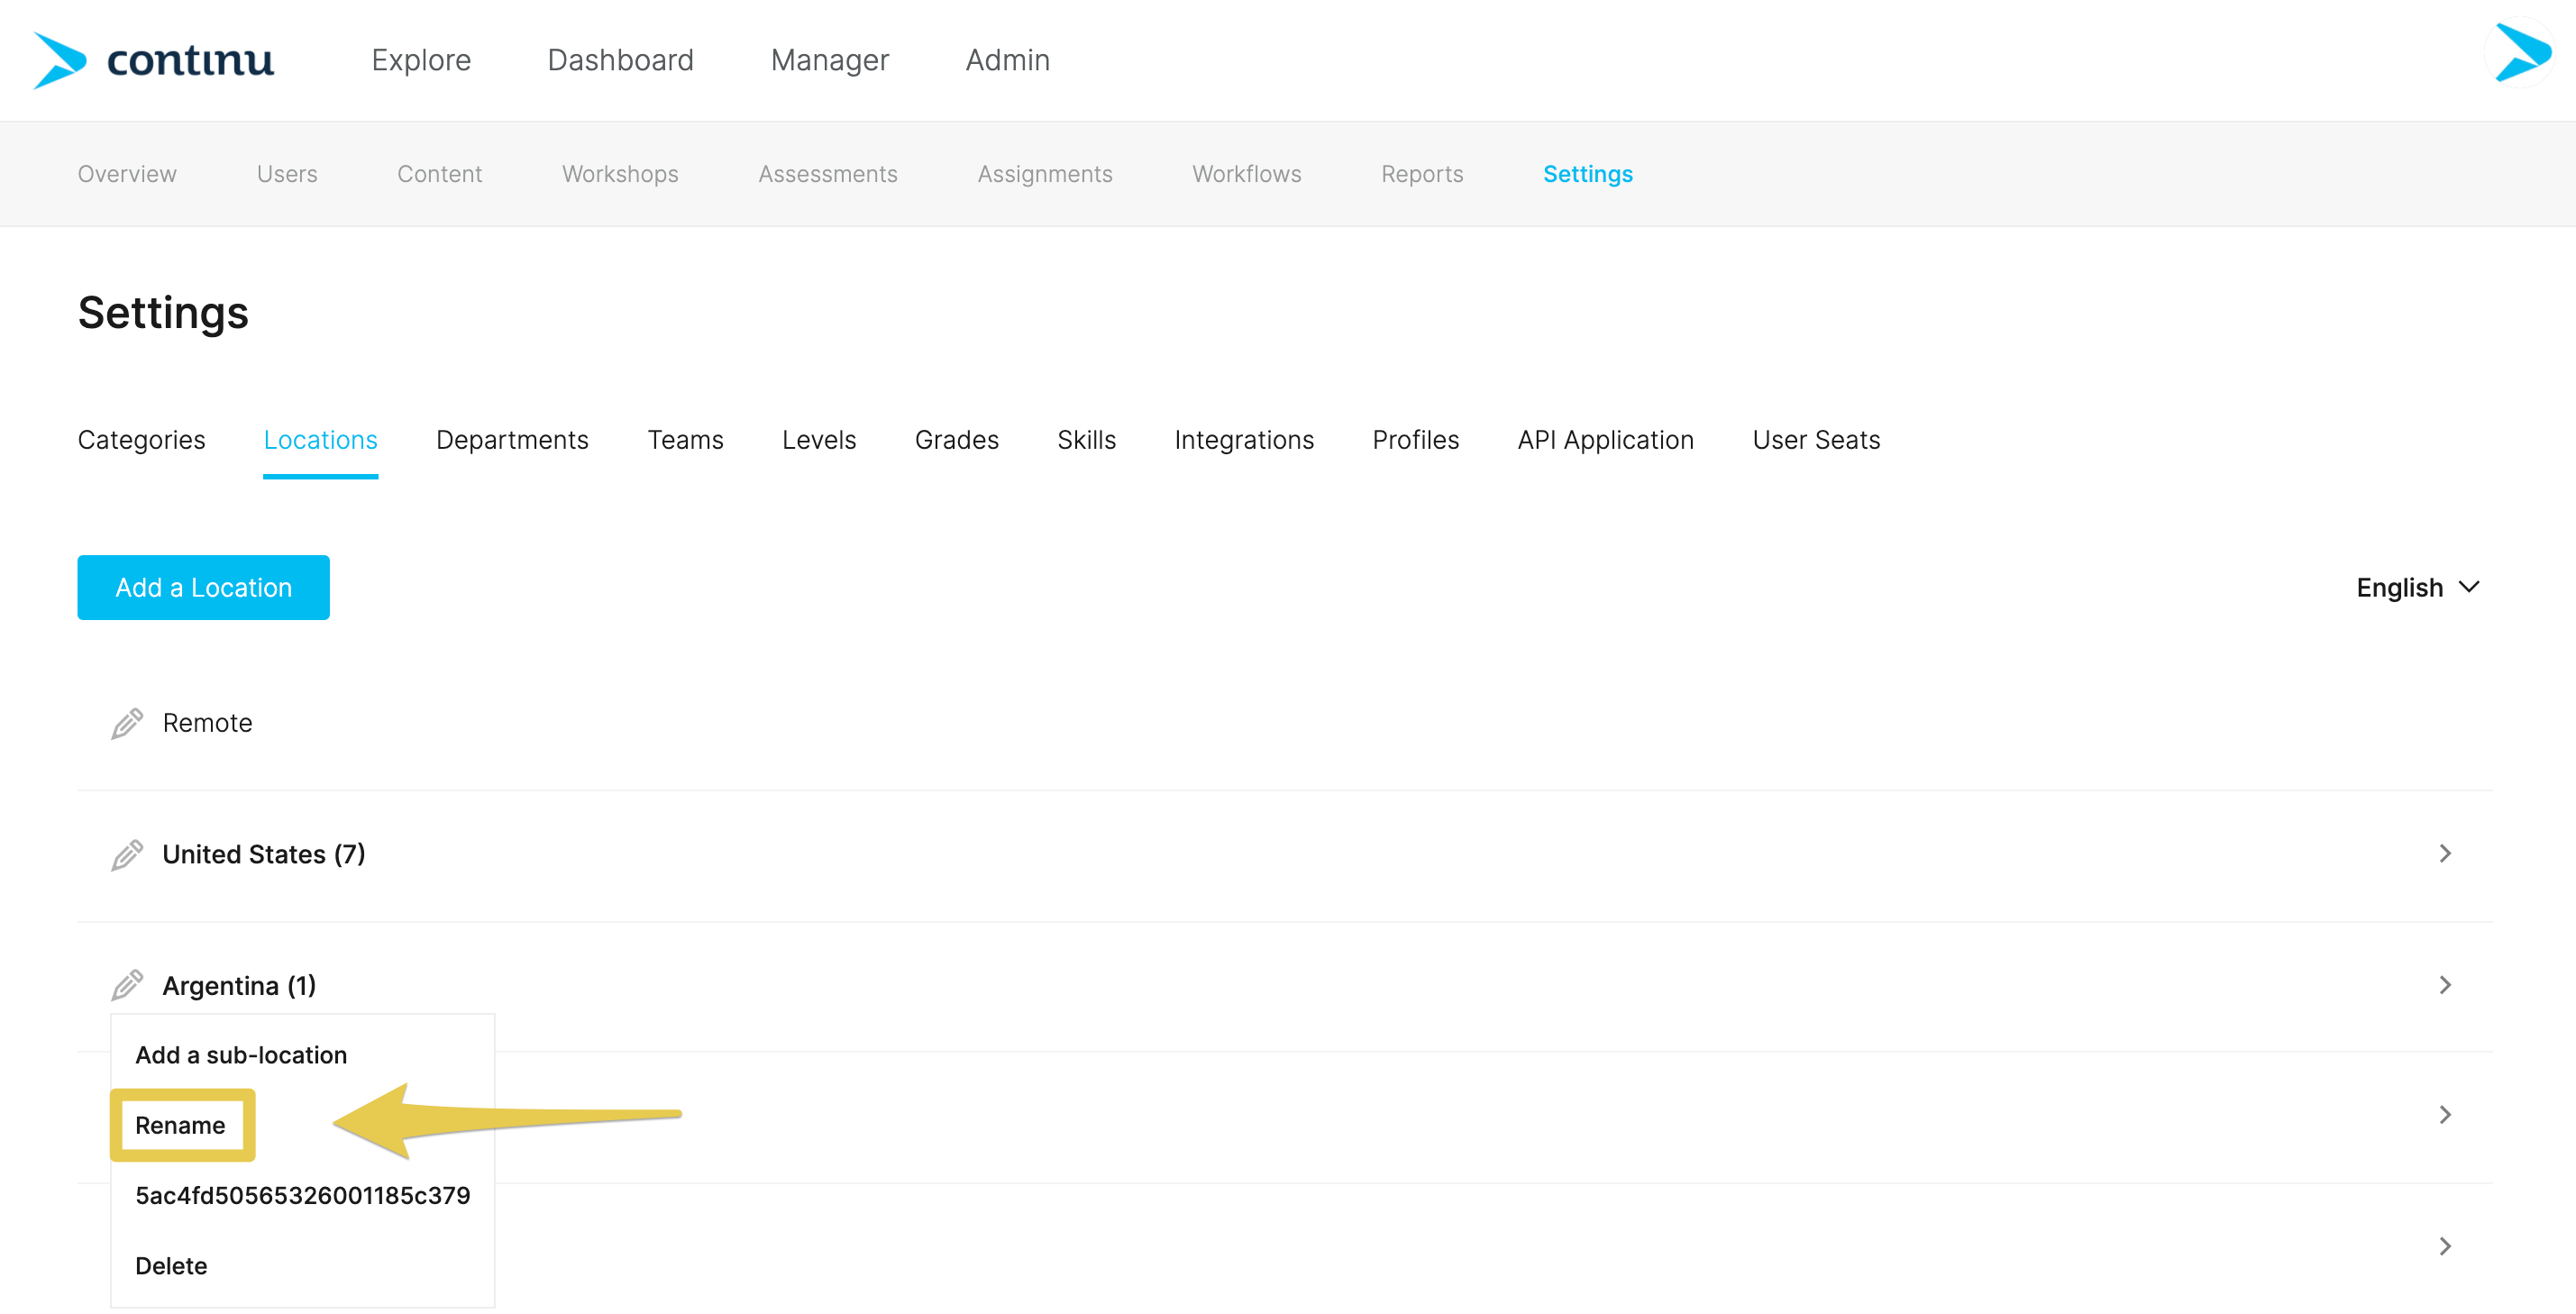The width and height of the screenshot is (2576, 1314).
Task: Select Admin in the top navigation
Action: coord(1008,60)
